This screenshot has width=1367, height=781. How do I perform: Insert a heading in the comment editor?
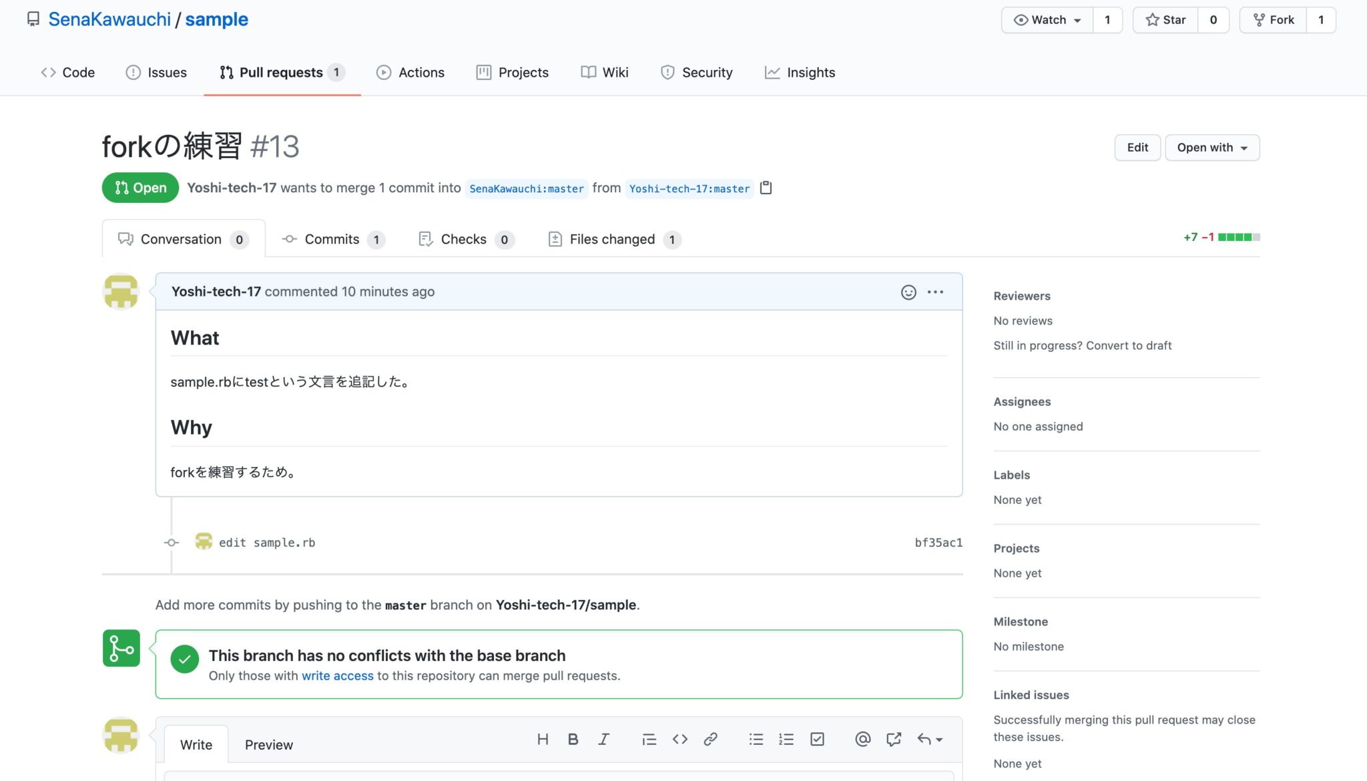point(542,739)
